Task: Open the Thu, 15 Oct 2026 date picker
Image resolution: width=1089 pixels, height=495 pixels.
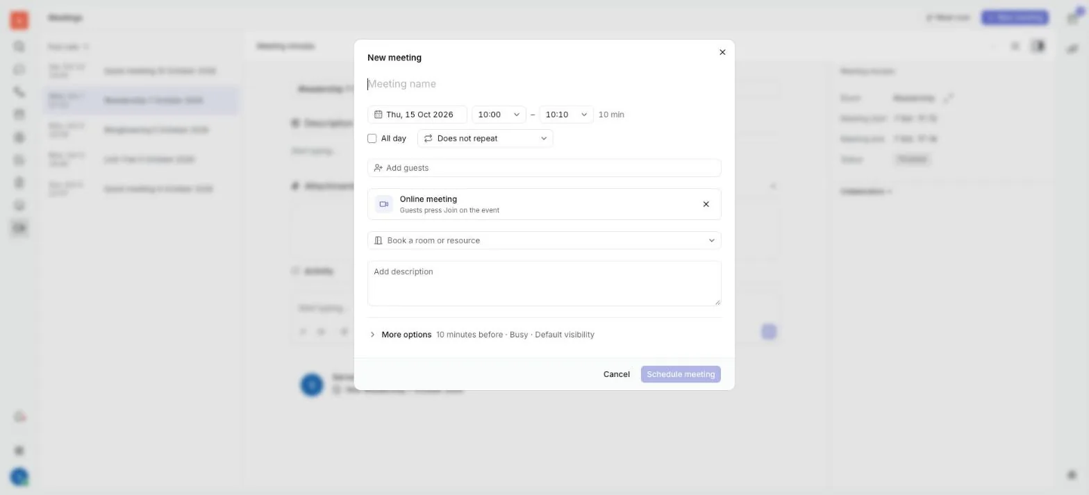Action: pyautogui.click(x=417, y=115)
